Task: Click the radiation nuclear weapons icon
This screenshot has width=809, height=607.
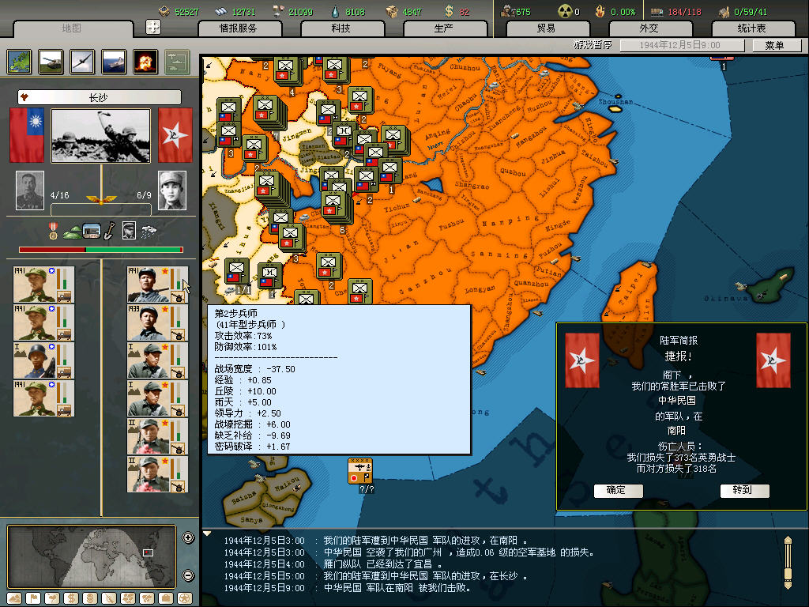Action: 566,11
